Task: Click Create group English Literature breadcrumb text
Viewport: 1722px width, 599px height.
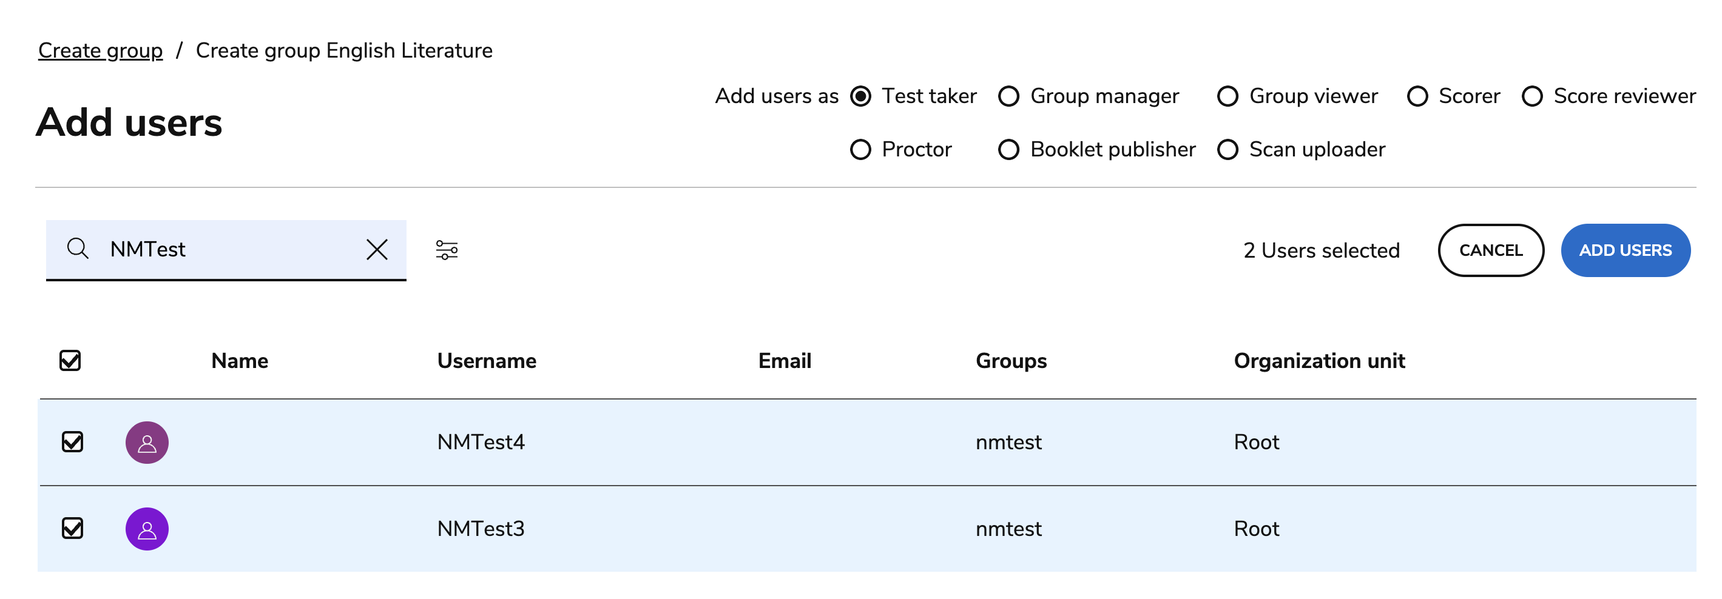Action: 343,51
